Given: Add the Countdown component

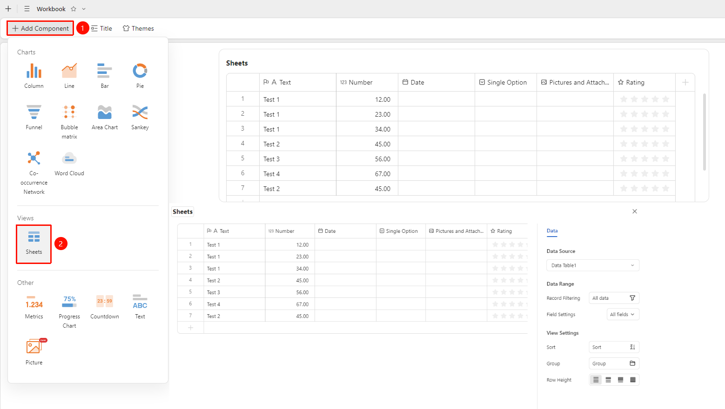Looking at the screenshot, I should coord(105,307).
